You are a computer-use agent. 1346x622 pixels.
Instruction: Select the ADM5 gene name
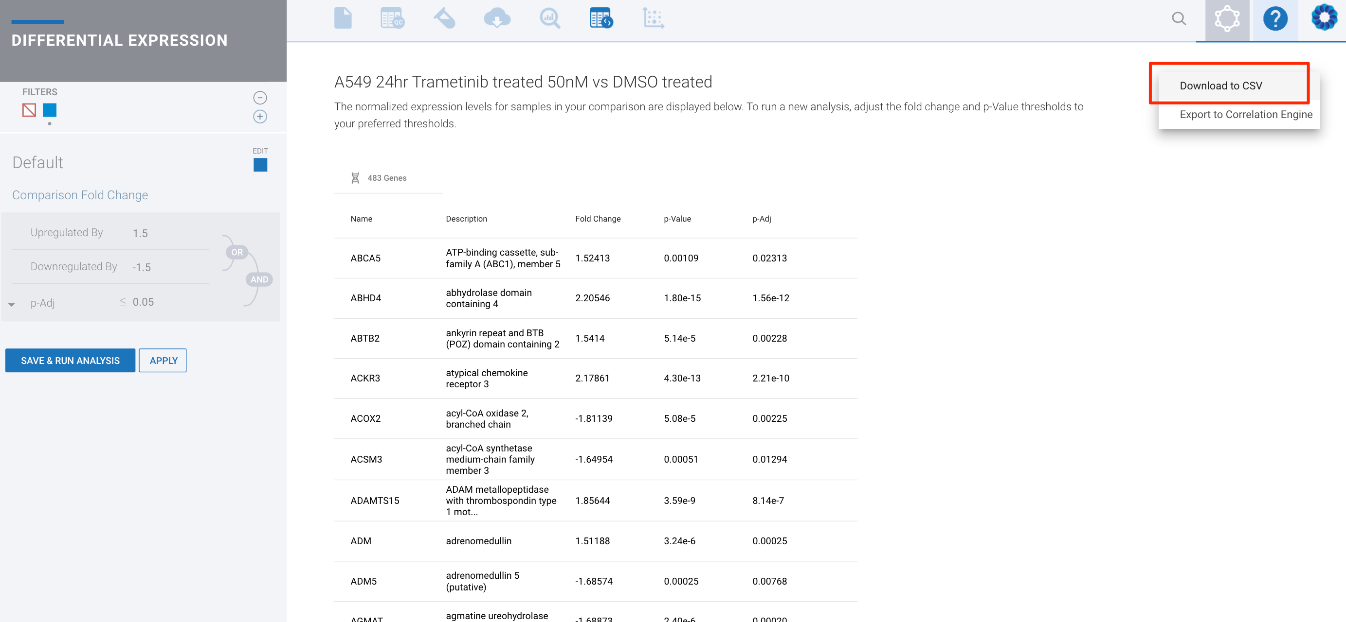pos(363,581)
